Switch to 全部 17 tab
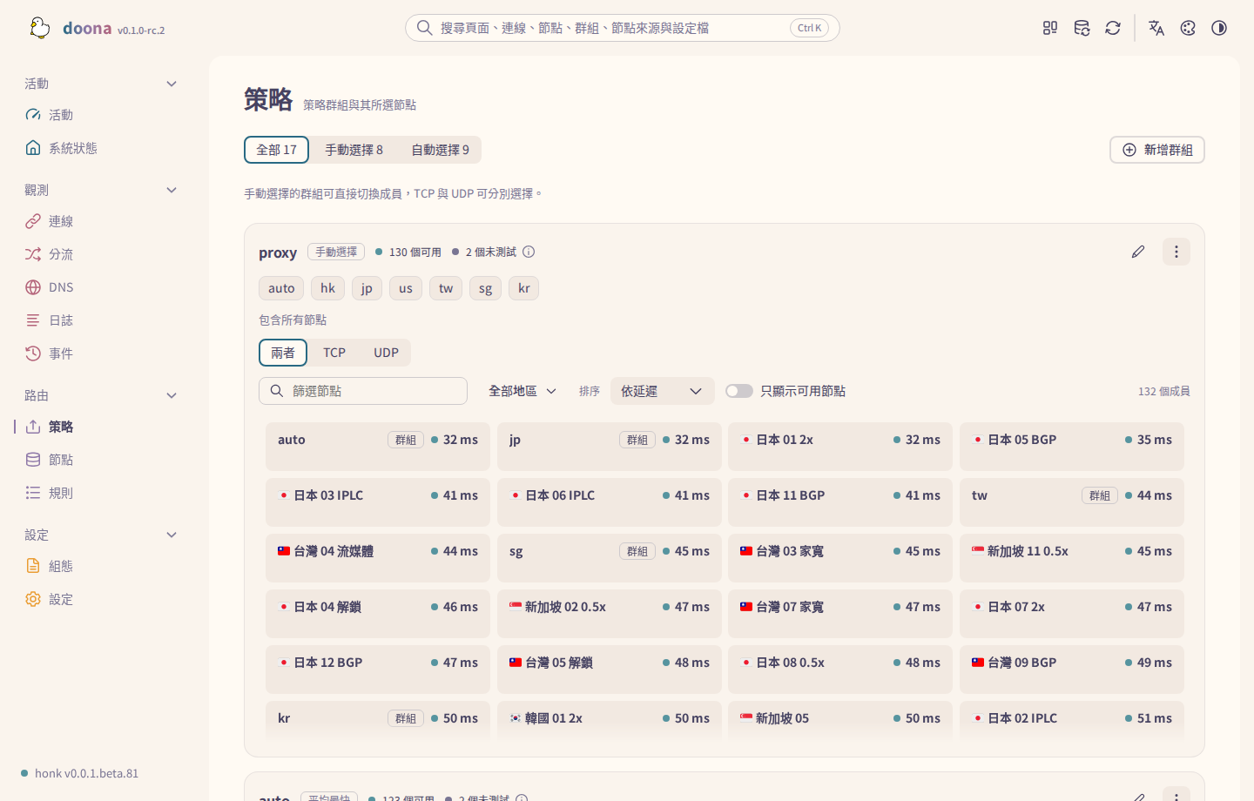The height and width of the screenshot is (801, 1254). pos(276,150)
